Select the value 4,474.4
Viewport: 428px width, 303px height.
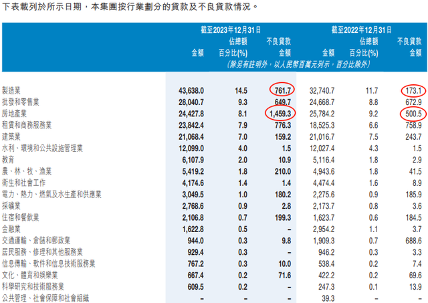point(324,183)
